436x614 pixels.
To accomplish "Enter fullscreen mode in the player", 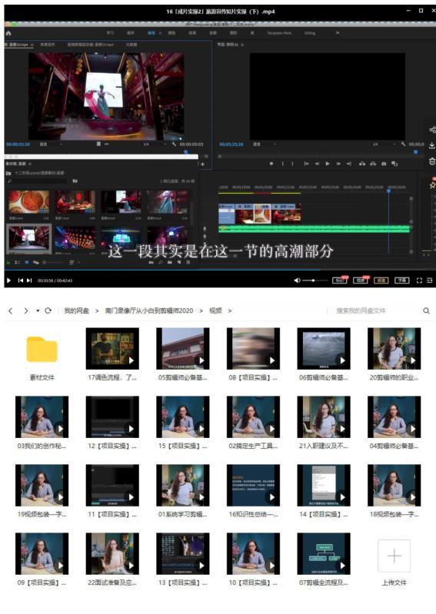I will pyautogui.click(x=419, y=280).
